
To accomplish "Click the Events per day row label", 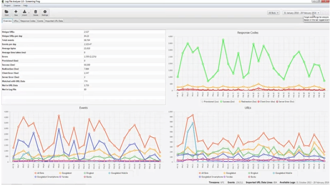I will click(x=9, y=44).
